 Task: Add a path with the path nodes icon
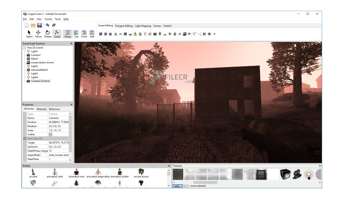(x=194, y=34)
